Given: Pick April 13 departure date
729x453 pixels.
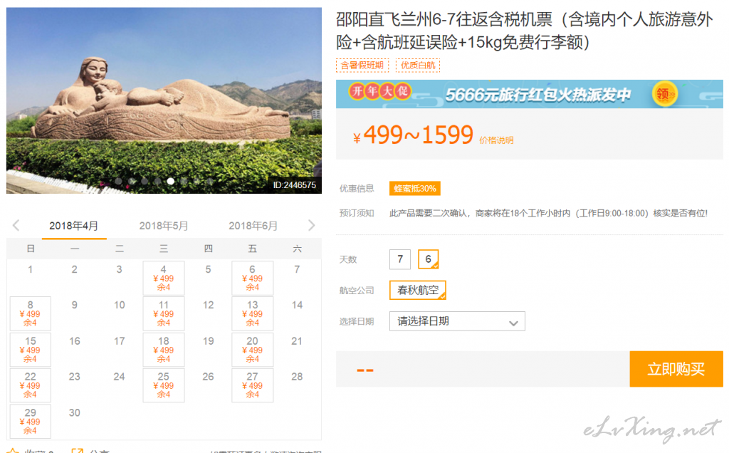Looking at the screenshot, I should point(253,313).
